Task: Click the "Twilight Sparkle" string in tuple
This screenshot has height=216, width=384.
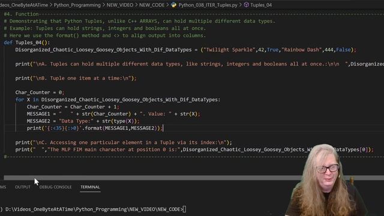Action: click(229, 50)
